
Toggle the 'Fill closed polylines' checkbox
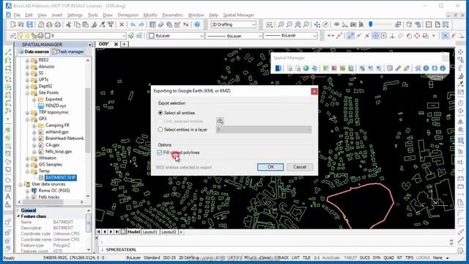pyautogui.click(x=160, y=153)
